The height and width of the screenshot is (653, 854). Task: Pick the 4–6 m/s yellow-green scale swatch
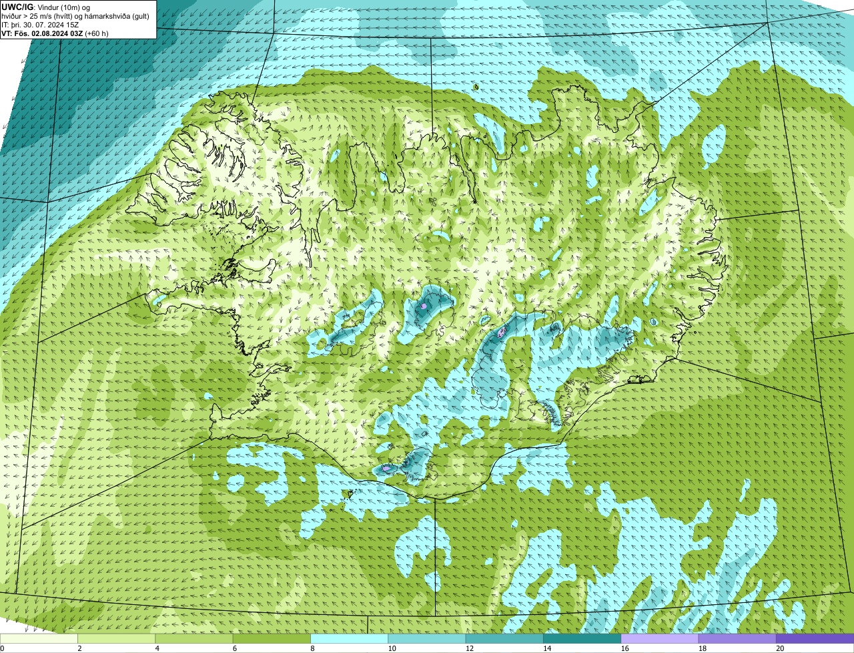pyautogui.click(x=194, y=639)
